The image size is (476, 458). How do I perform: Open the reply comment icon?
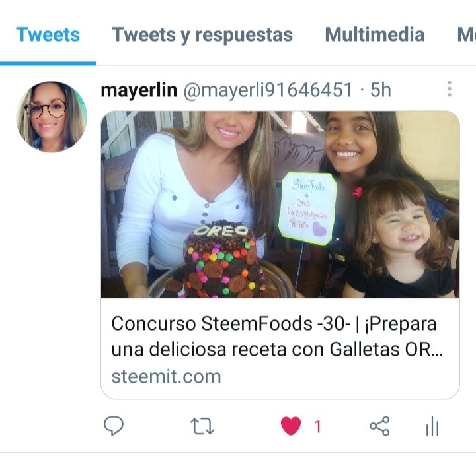(114, 426)
